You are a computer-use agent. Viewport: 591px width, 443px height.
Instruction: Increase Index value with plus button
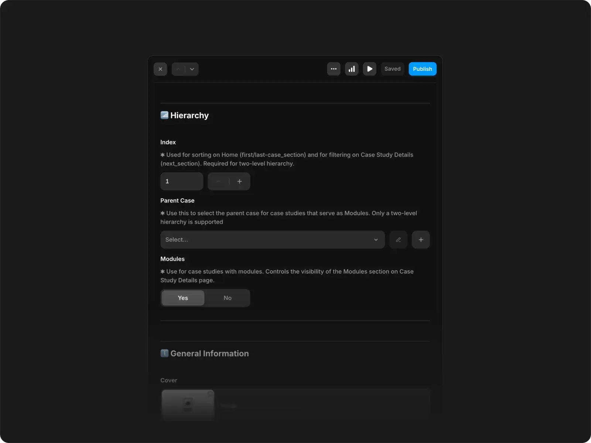pyautogui.click(x=239, y=181)
